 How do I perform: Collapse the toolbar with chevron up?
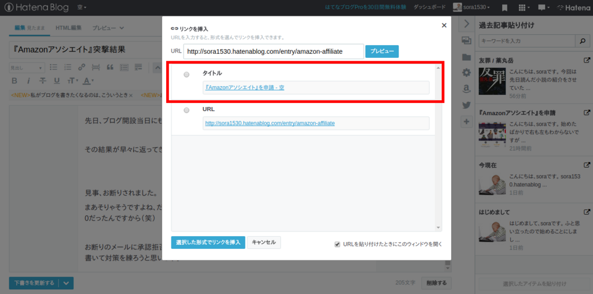coord(158,68)
